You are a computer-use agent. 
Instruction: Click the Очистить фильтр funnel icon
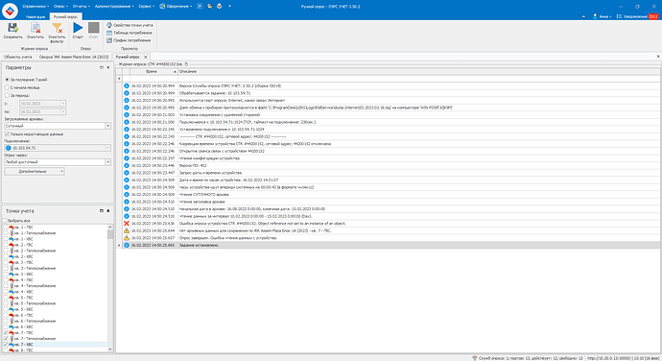57,28
